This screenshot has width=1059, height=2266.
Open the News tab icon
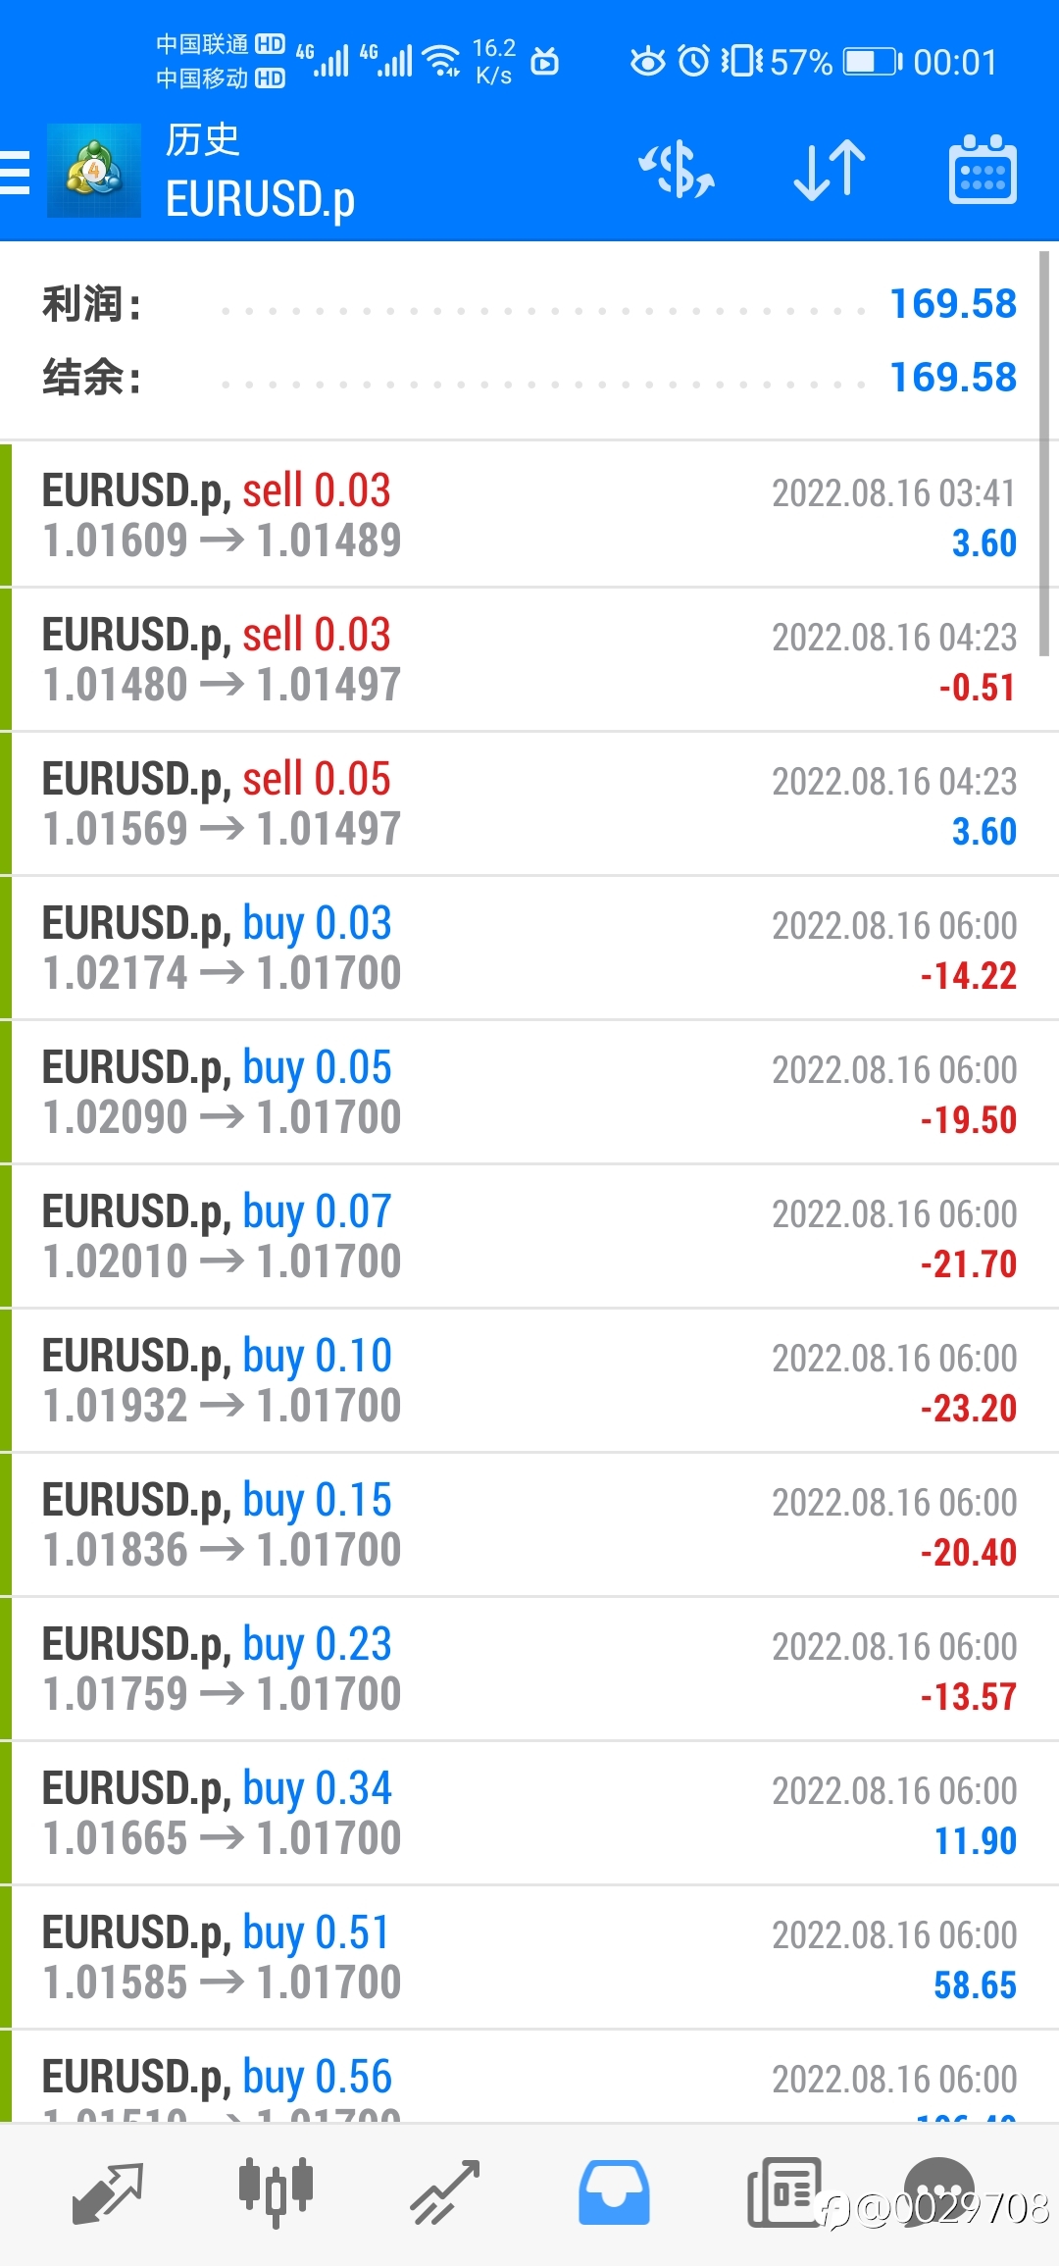784,2192
